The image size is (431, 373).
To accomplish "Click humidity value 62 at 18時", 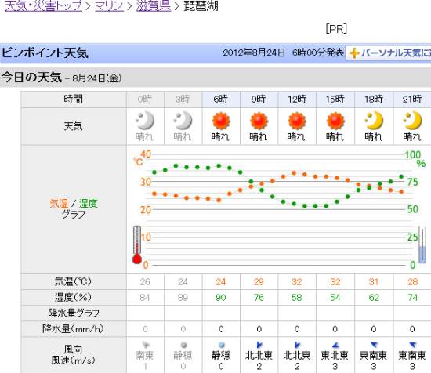I will tap(374, 298).
